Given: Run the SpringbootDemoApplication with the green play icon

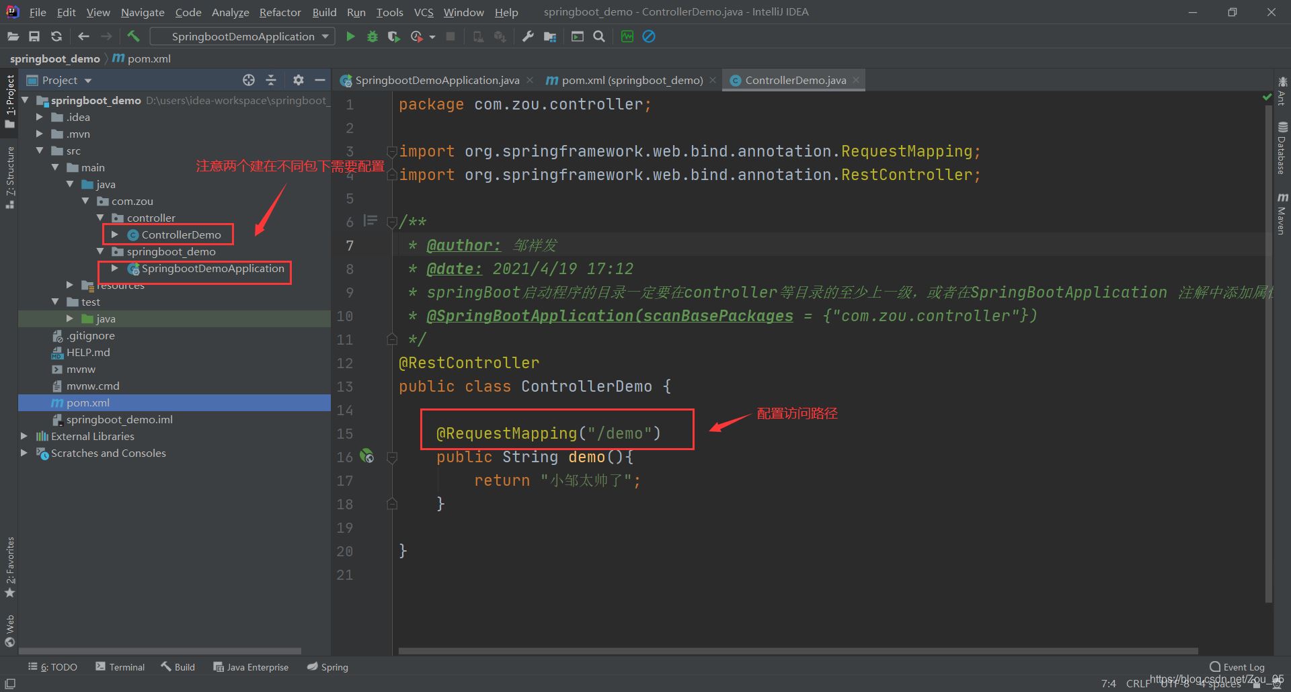Looking at the screenshot, I should pyautogui.click(x=350, y=36).
